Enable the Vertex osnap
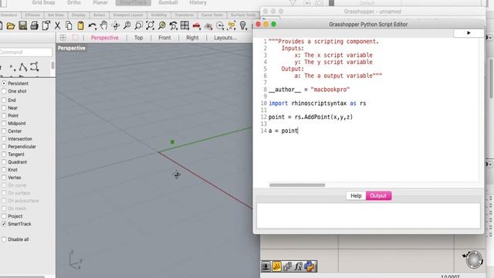Viewport: 494px width, 278px height. click(x=4, y=178)
